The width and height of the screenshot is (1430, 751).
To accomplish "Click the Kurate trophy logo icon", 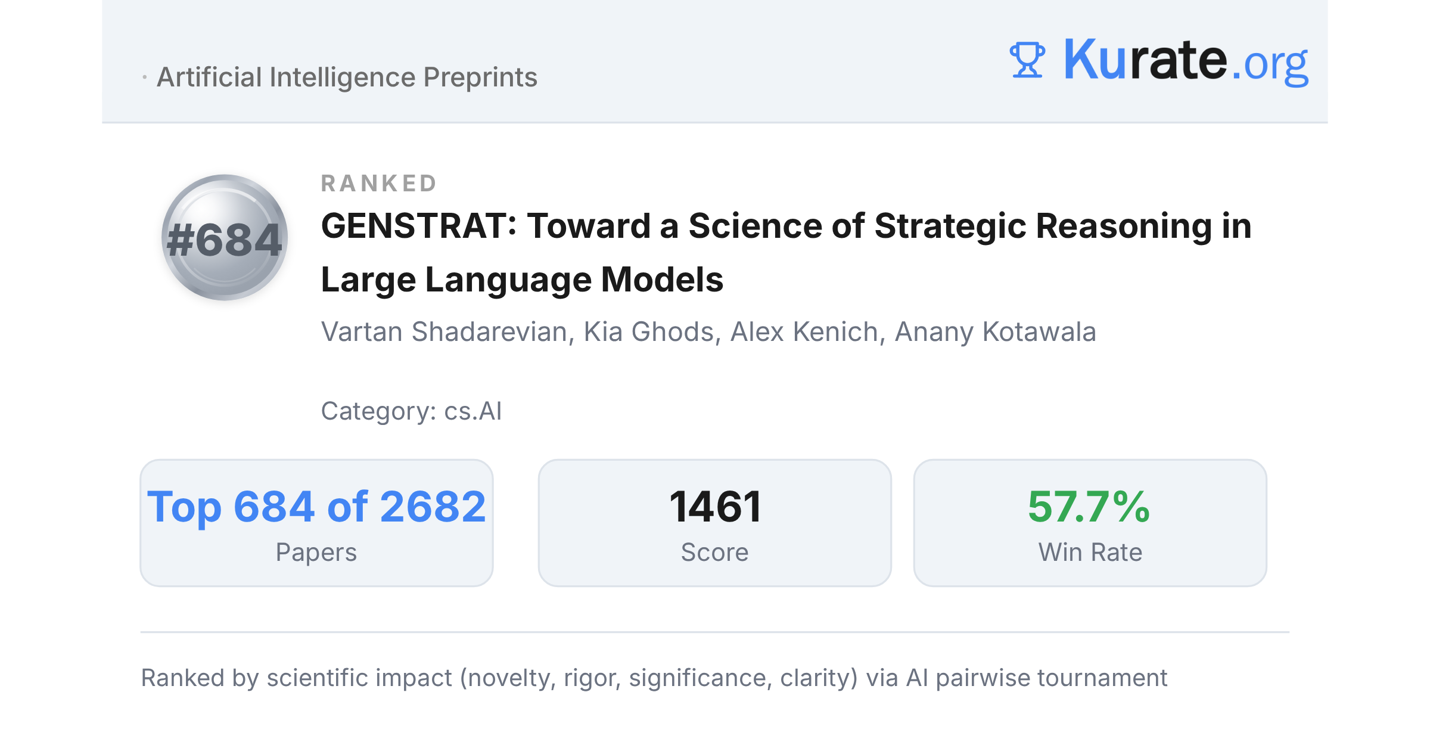I will tap(1027, 60).
